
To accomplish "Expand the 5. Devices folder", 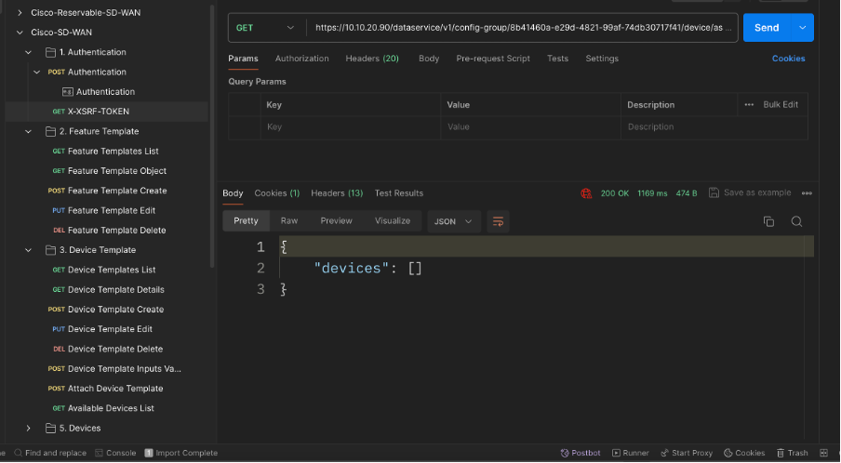I will (x=29, y=429).
